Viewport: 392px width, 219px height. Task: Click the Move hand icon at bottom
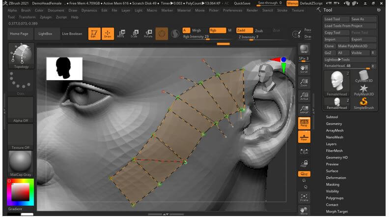[x=304, y=210]
